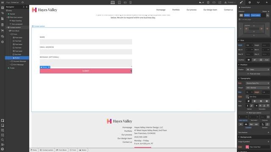This screenshot has height=152, width=271.
Task: Open Font family dropdown
Action: tap(257, 83)
